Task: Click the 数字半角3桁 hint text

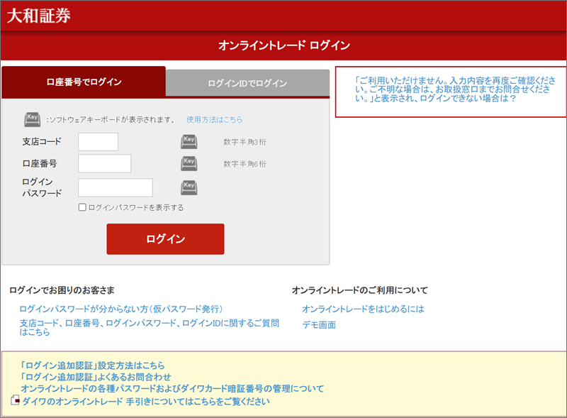Action: pyautogui.click(x=245, y=142)
